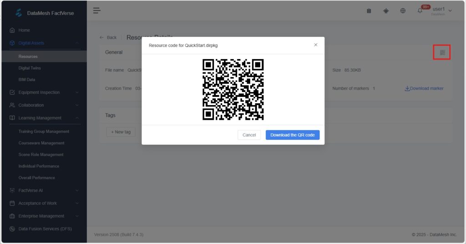The image size is (466, 244).
Task: Collapse the Digital Assets menu section
Action: [77, 43]
